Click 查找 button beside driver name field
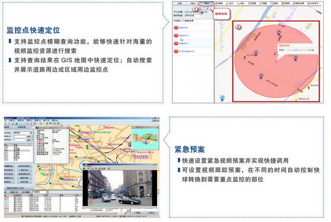This screenshot has height=222, width=331. click(x=29, y=136)
